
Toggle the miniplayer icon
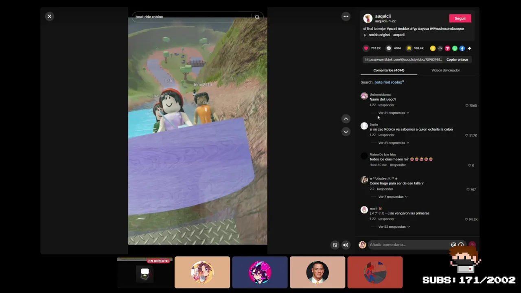(x=335, y=245)
